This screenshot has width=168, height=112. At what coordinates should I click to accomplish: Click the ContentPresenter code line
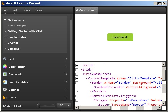coord(127,87)
